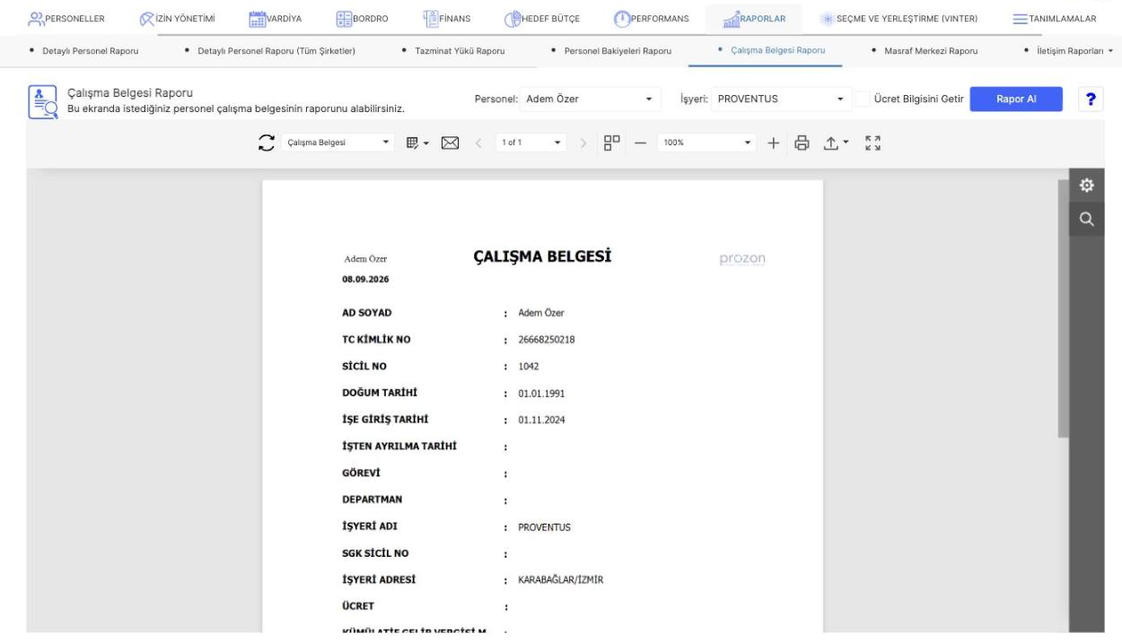
Task: Open viewer settings gear panel
Action: tap(1086, 186)
